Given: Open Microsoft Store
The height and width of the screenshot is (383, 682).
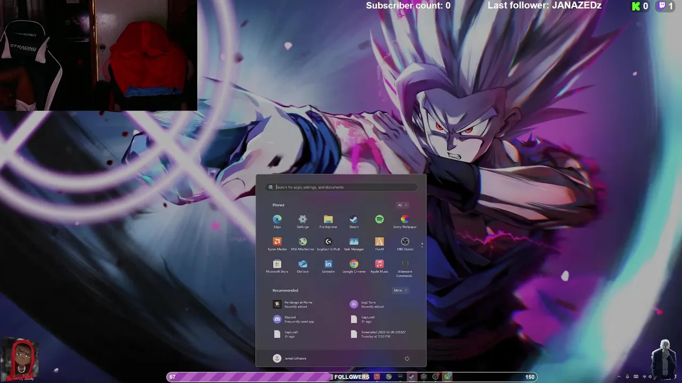Looking at the screenshot, I should point(277,266).
